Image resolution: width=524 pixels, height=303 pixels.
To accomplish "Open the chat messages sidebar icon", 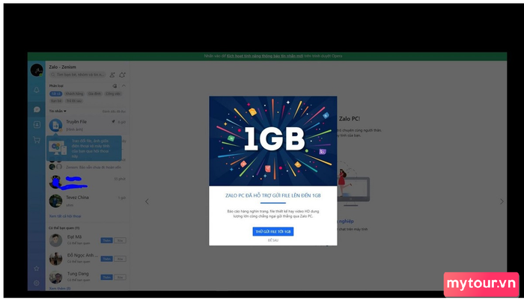I will pos(37,109).
